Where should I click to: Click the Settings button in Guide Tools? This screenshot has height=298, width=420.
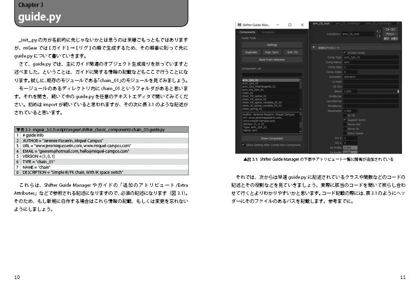(x=272, y=45)
